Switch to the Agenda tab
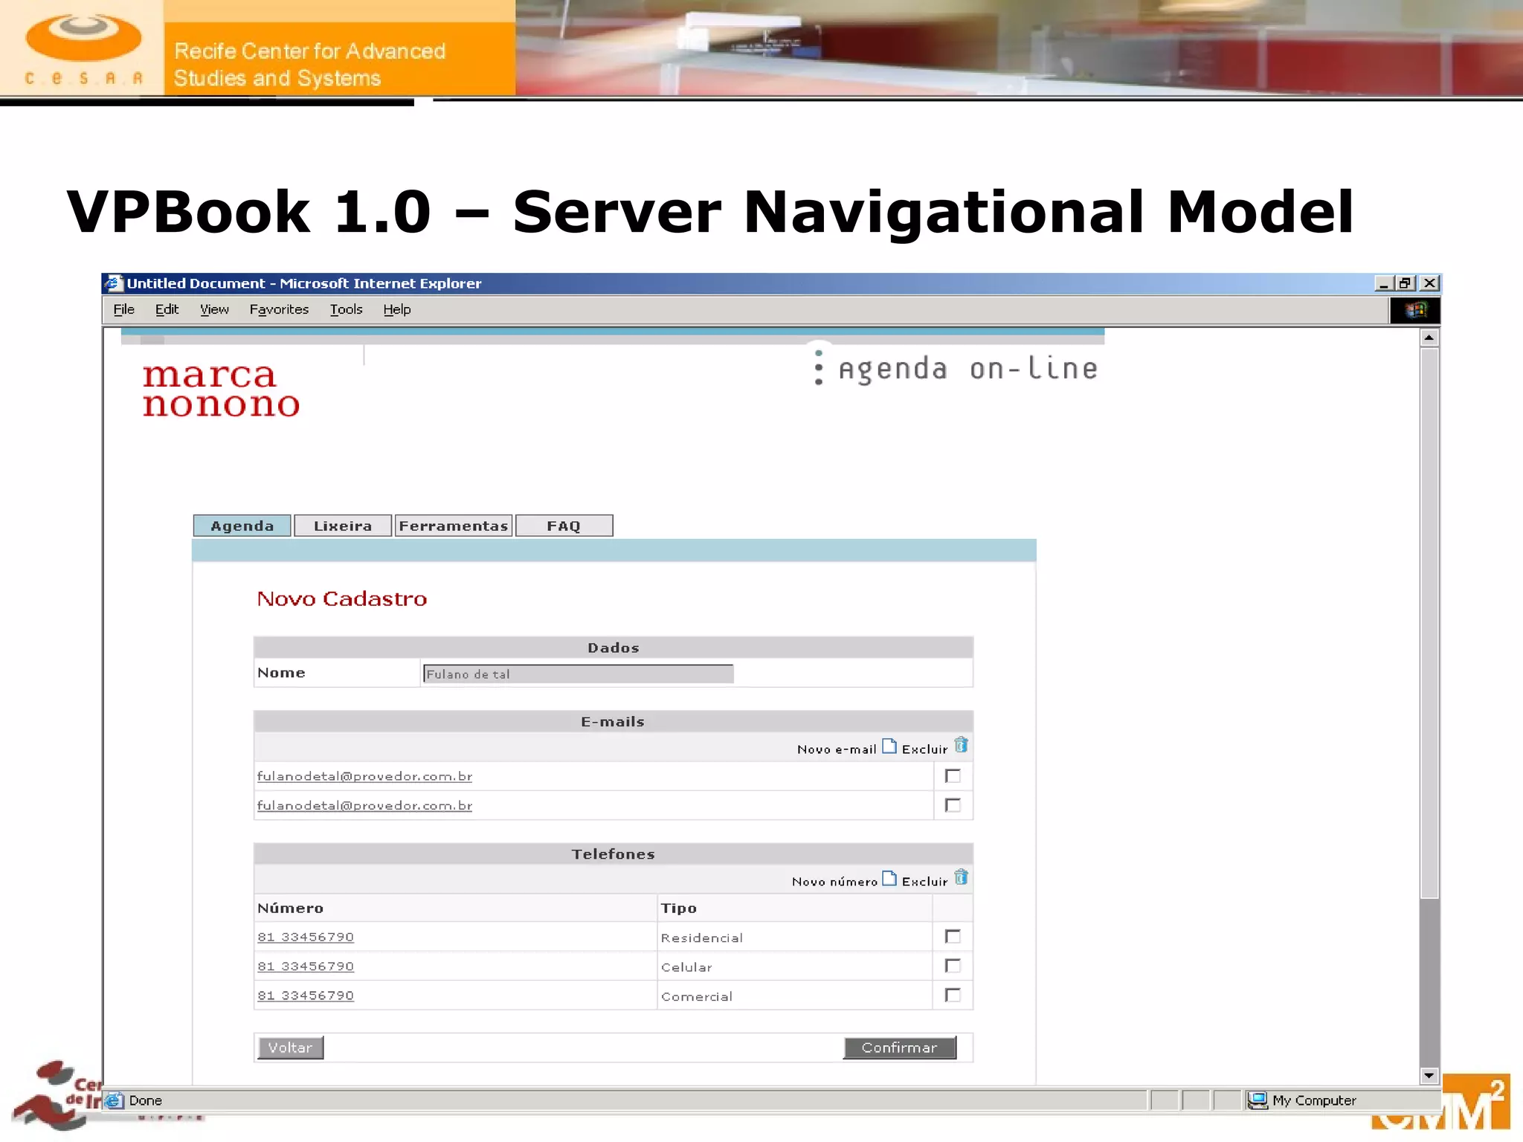This screenshot has width=1523, height=1142. [242, 526]
